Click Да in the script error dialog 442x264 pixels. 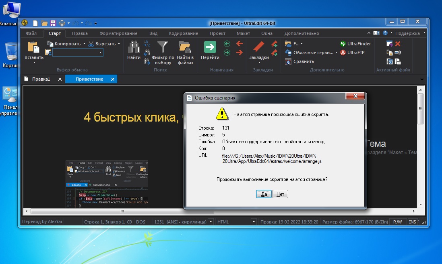(x=264, y=194)
